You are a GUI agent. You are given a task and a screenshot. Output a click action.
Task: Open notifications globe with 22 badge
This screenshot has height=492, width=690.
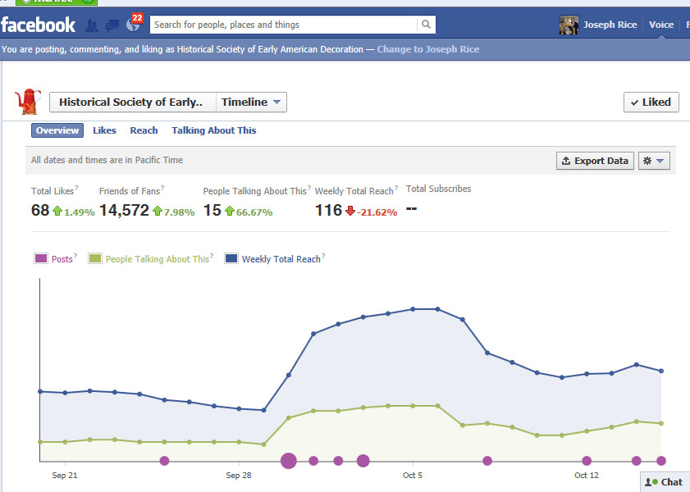coord(132,25)
